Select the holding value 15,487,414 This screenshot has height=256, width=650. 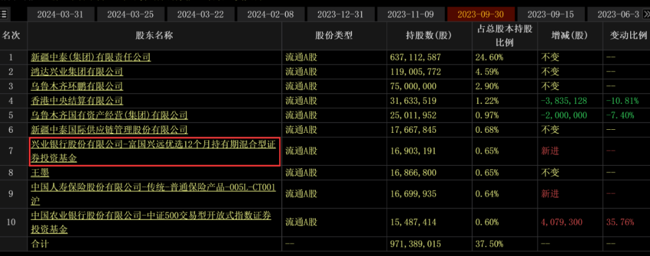click(x=413, y=222)
